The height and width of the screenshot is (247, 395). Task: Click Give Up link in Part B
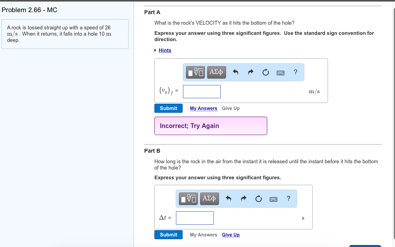click(231, 235)
